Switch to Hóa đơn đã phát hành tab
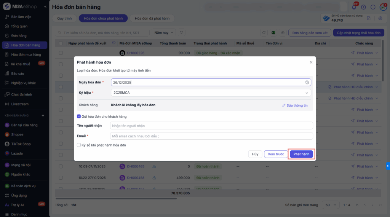 point(152,18)
